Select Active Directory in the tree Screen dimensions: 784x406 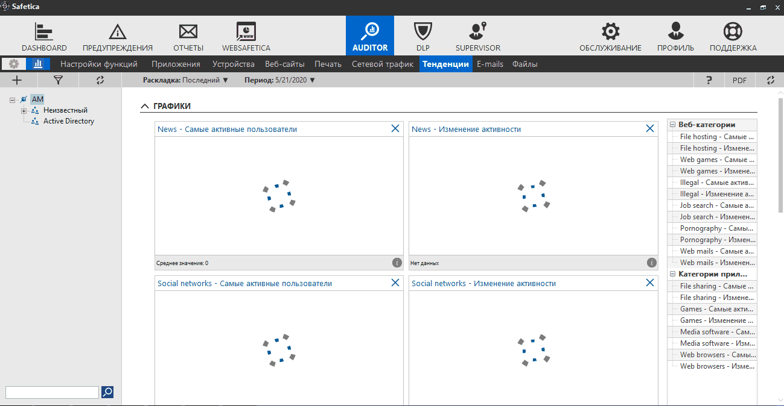point(69,121)
